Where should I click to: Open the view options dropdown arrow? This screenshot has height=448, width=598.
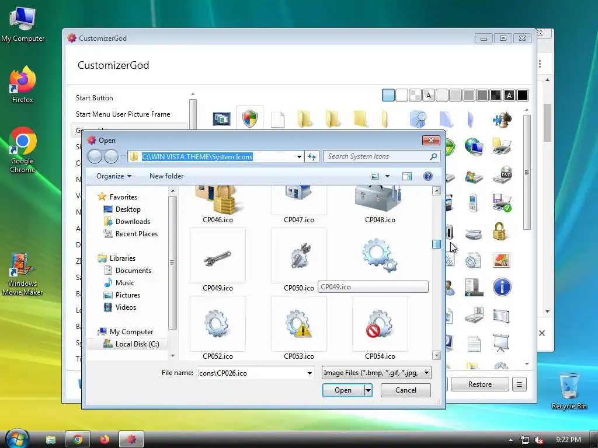pos(388,176)
